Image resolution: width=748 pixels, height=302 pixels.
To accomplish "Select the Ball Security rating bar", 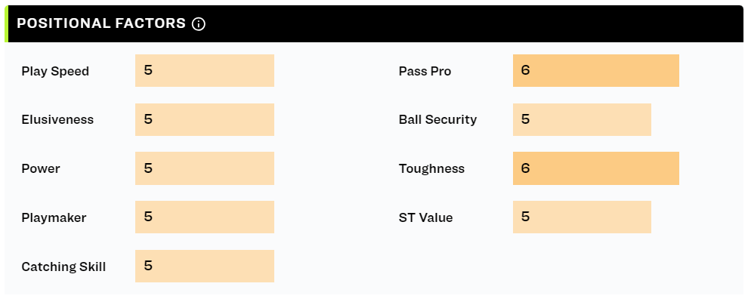I will 582,119.
